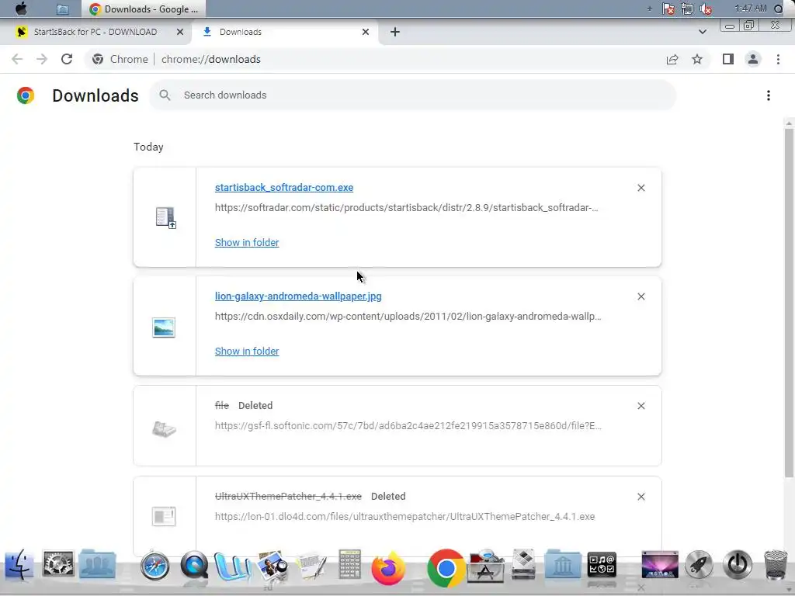Show lion-galaxy wallpaper in folder
Screen dimensions: 795x596
tap(247, 352)
